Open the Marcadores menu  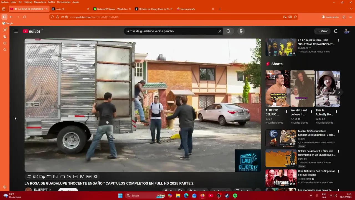coord(40,2)
